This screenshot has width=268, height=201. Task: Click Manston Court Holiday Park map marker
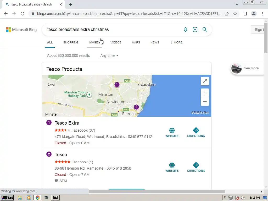89,94
